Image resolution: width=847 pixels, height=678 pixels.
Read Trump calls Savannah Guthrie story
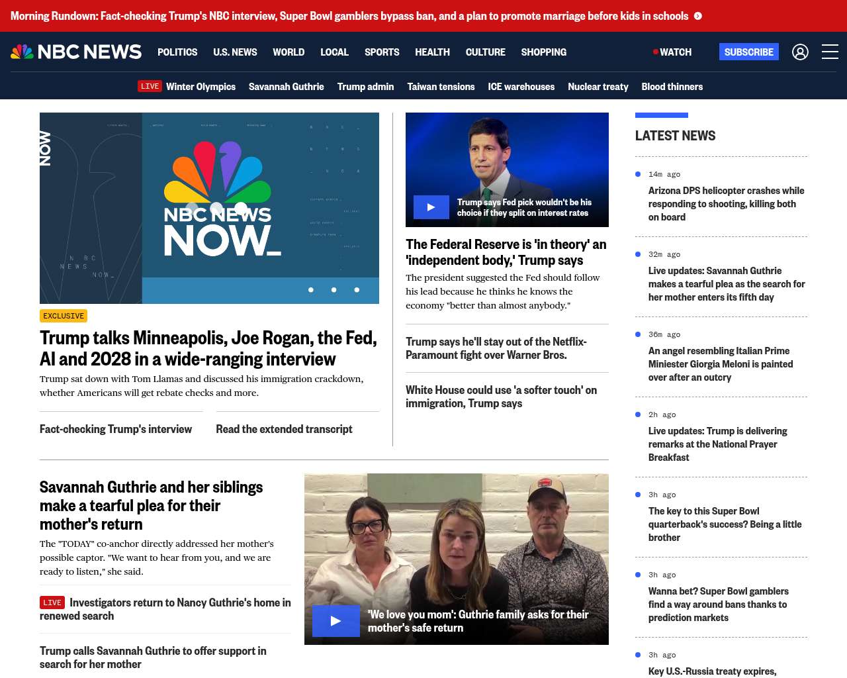(153, 657)
